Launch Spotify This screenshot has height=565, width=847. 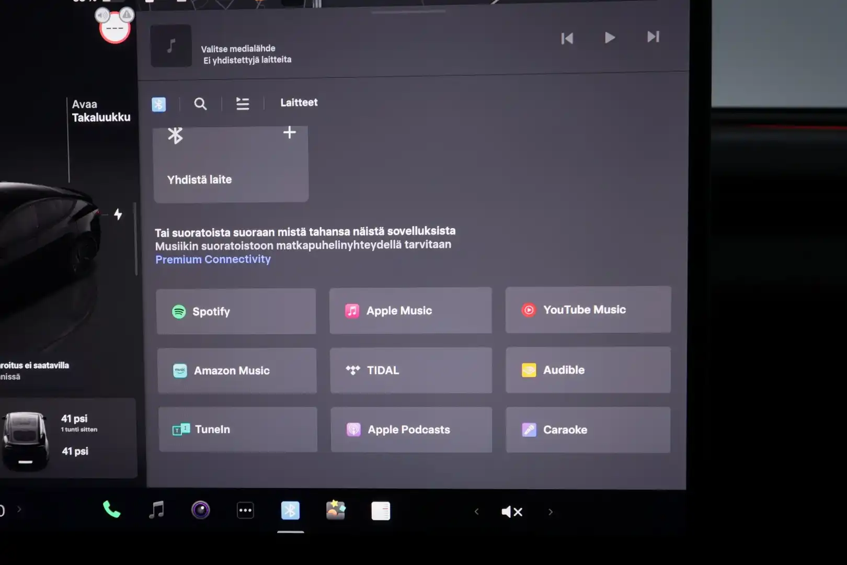[236, 311]
